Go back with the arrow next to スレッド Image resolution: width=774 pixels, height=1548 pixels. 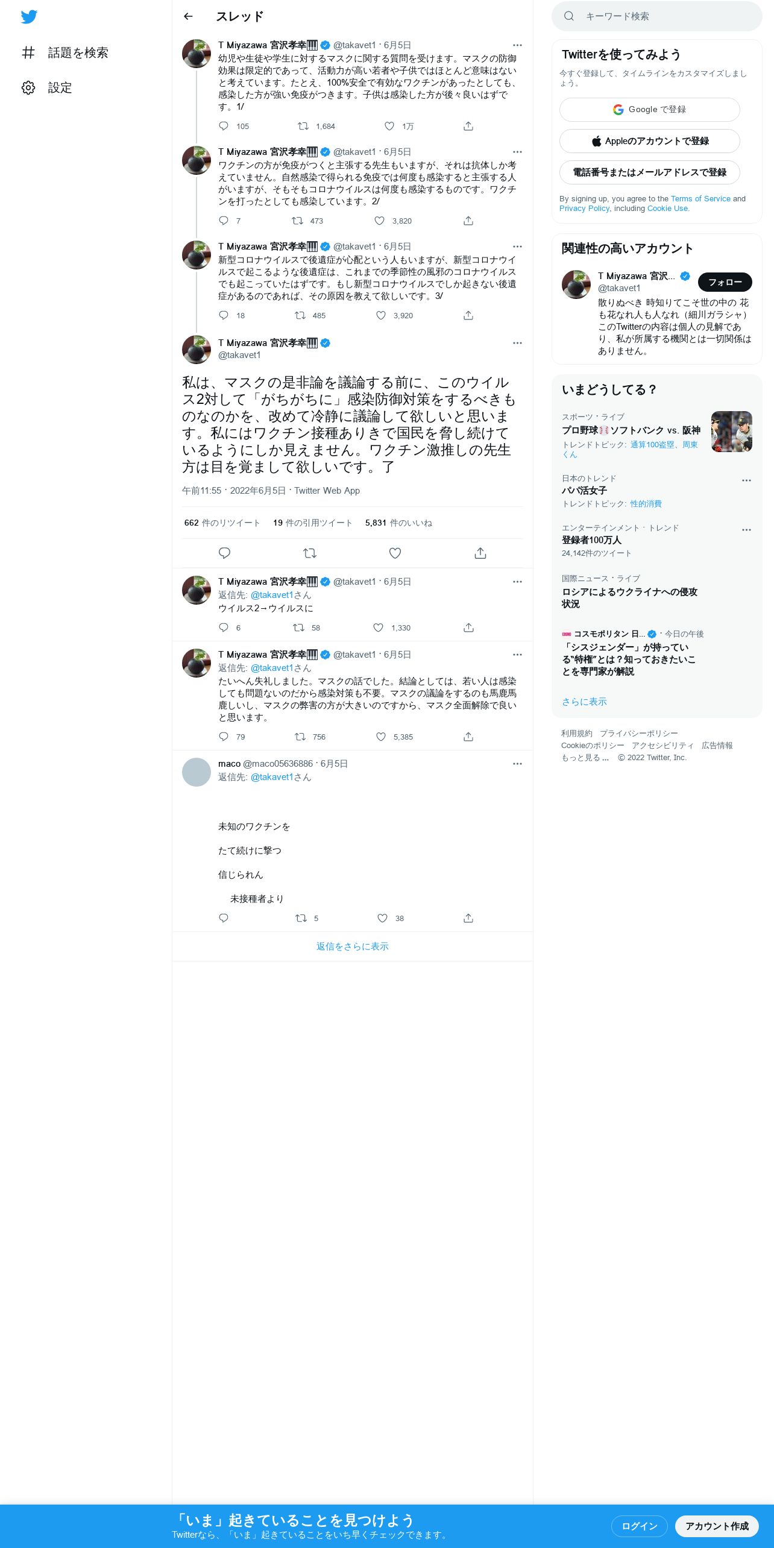click(x=188, y=16)
